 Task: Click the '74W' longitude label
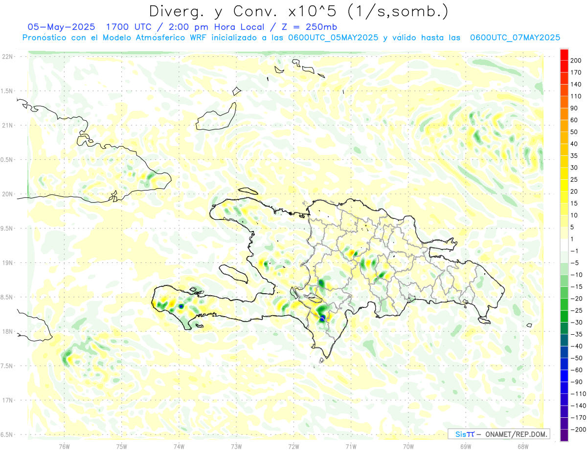point(179,446)
